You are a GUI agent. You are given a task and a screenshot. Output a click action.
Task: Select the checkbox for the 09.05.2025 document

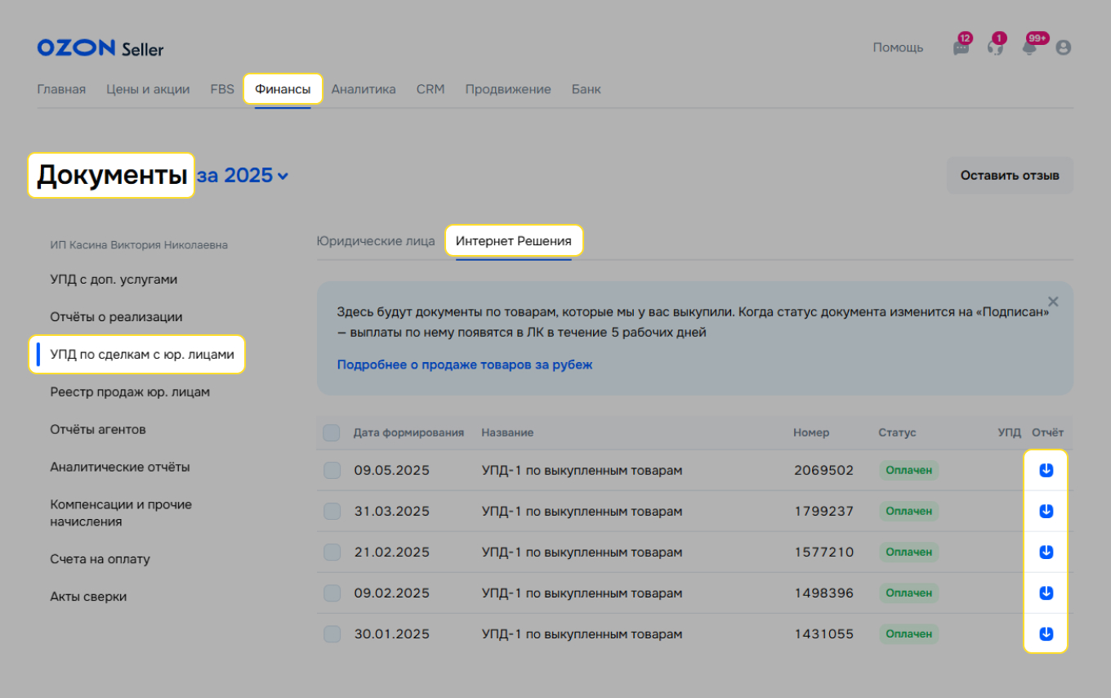tap(332, 470)
